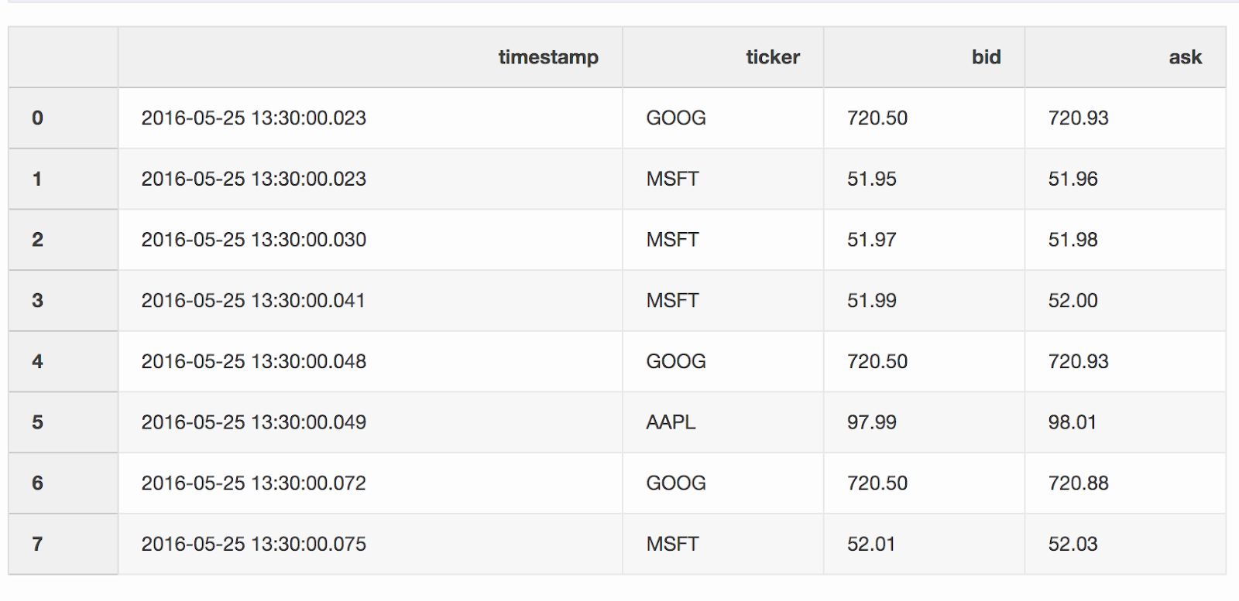Image resolution: width=1239 pixels, height=601 pixels.
Task: Click the bid value 51.95
Action: (x=871, y=179)
